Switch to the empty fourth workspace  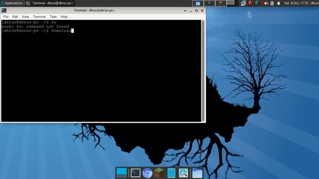tap(230, 2)
